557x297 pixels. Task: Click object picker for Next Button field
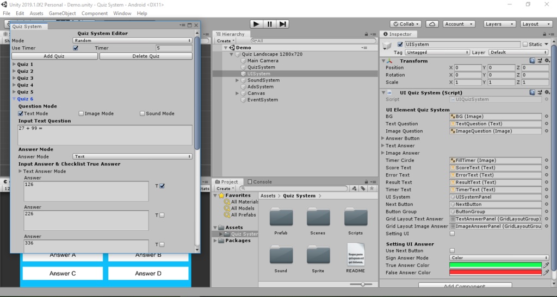click(x=546, y=204)
